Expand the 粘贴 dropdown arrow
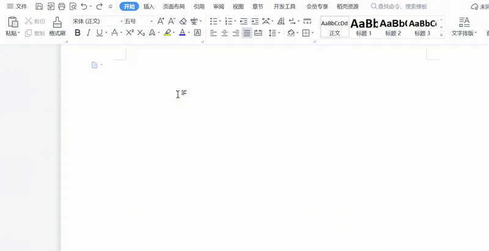 19,33
